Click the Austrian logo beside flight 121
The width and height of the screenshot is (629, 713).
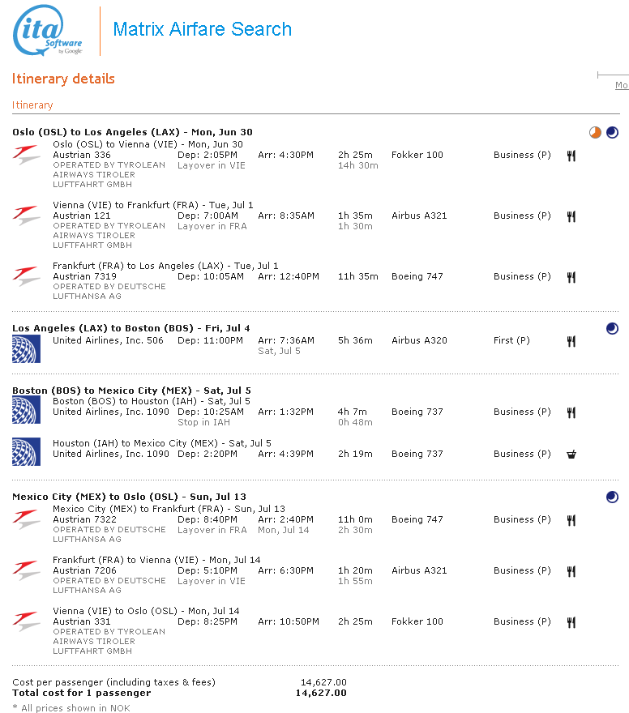click(x=26, y=216)
